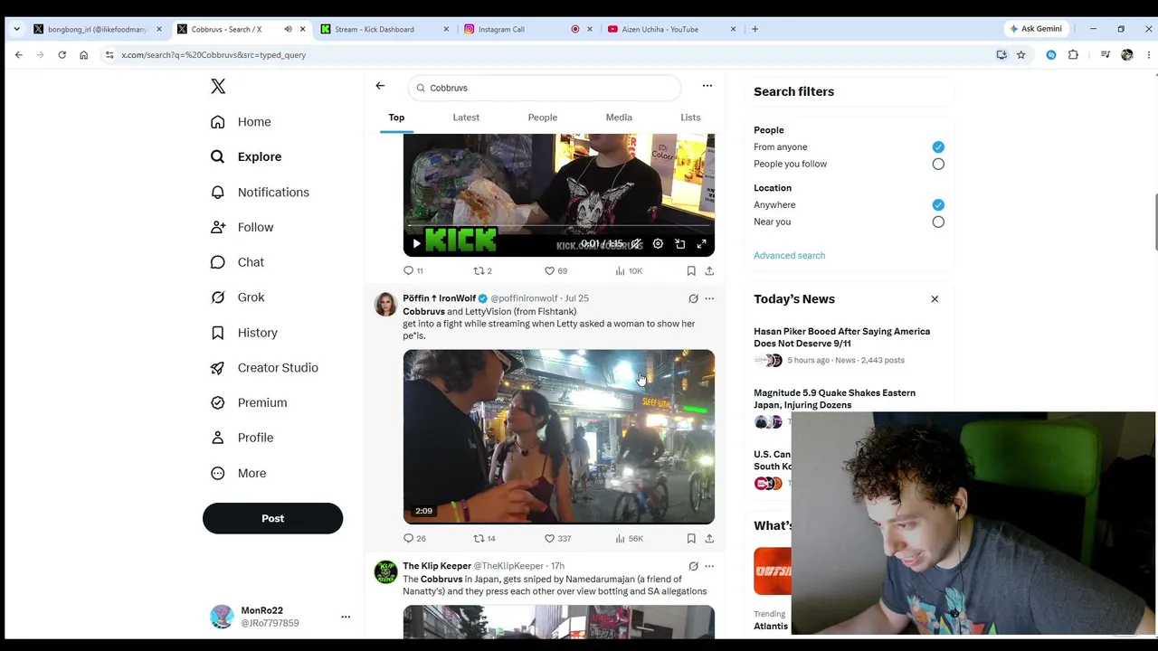
Task: Bookmark the post with 10K views
Action: (x=691, y=271)
